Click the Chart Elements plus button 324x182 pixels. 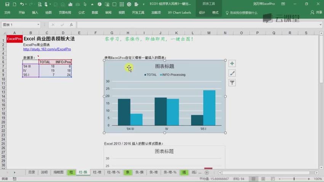click(x=232, y=64)
